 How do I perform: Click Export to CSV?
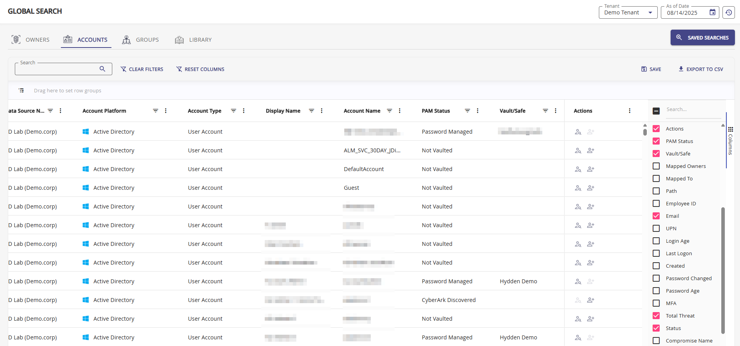pyautogui.click(x=701, y=69)
